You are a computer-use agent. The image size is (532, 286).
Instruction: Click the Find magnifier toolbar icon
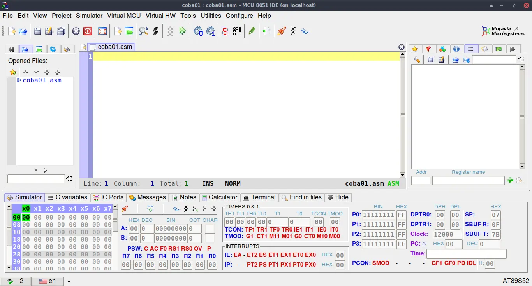tap(144, 31)
